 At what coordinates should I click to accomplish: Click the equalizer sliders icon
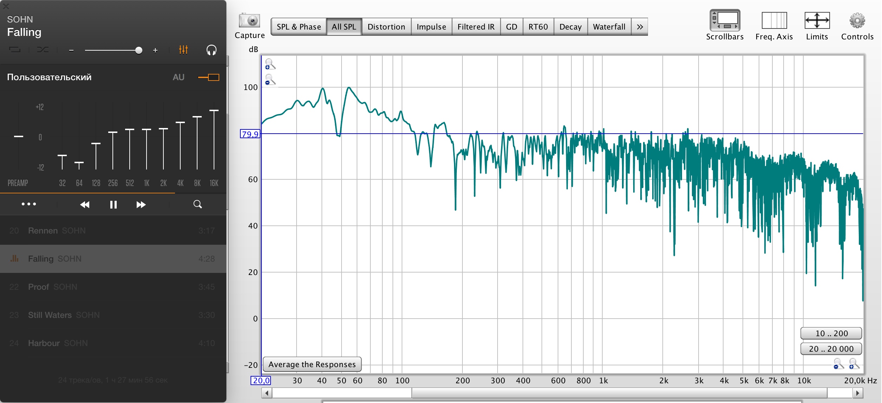tap(183, 50)
